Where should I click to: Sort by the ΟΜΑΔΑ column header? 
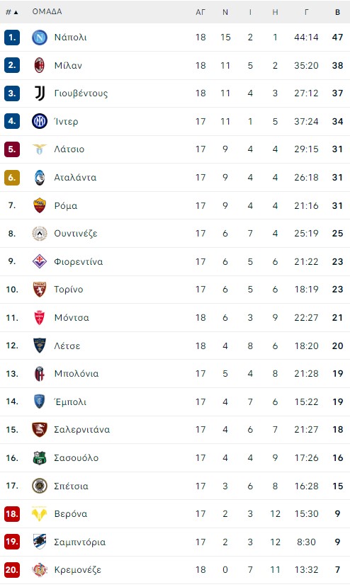(x=47, y=11)
